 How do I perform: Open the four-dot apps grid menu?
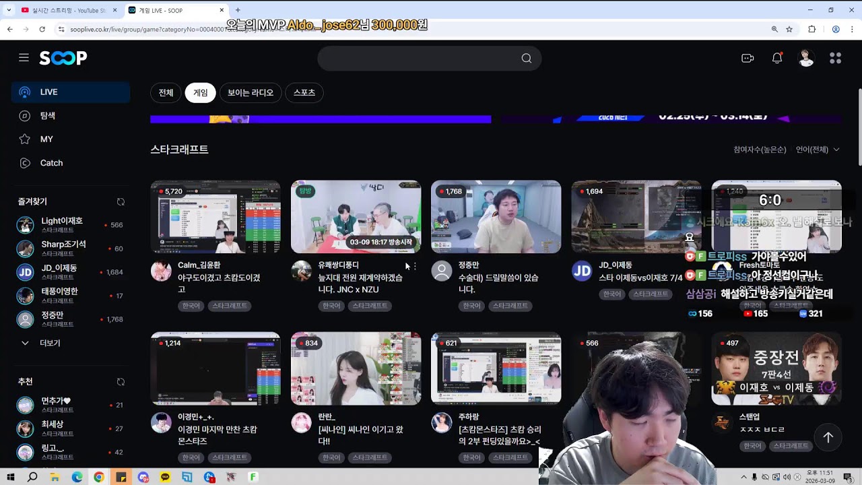836,58
